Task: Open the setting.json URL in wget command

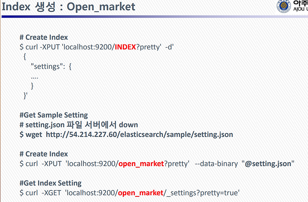Action: tap(139, 135)
